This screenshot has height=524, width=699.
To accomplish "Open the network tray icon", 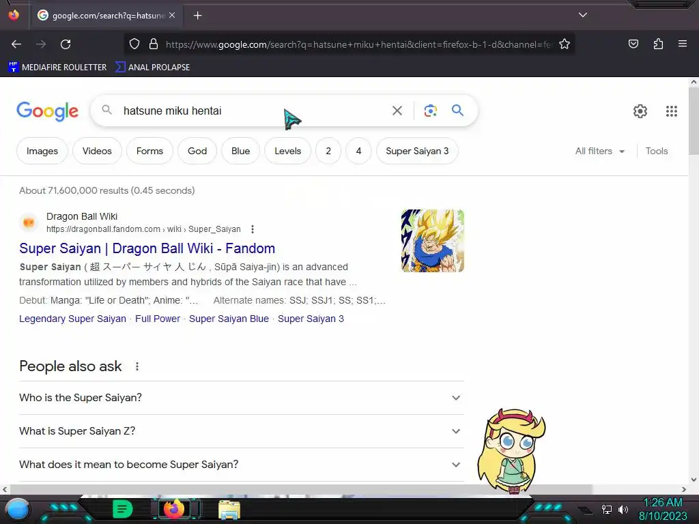I will (606, 509).
